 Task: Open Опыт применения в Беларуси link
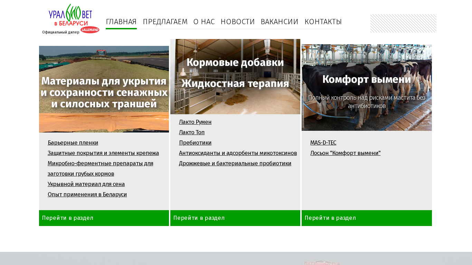(87, 195)
